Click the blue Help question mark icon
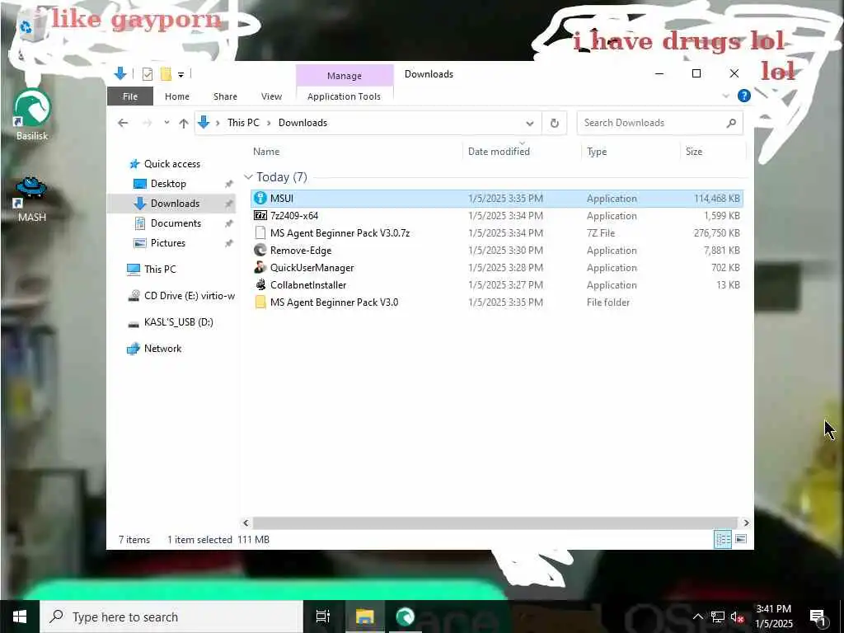Screen dimensions: 844x633 [x=744, y=96]
